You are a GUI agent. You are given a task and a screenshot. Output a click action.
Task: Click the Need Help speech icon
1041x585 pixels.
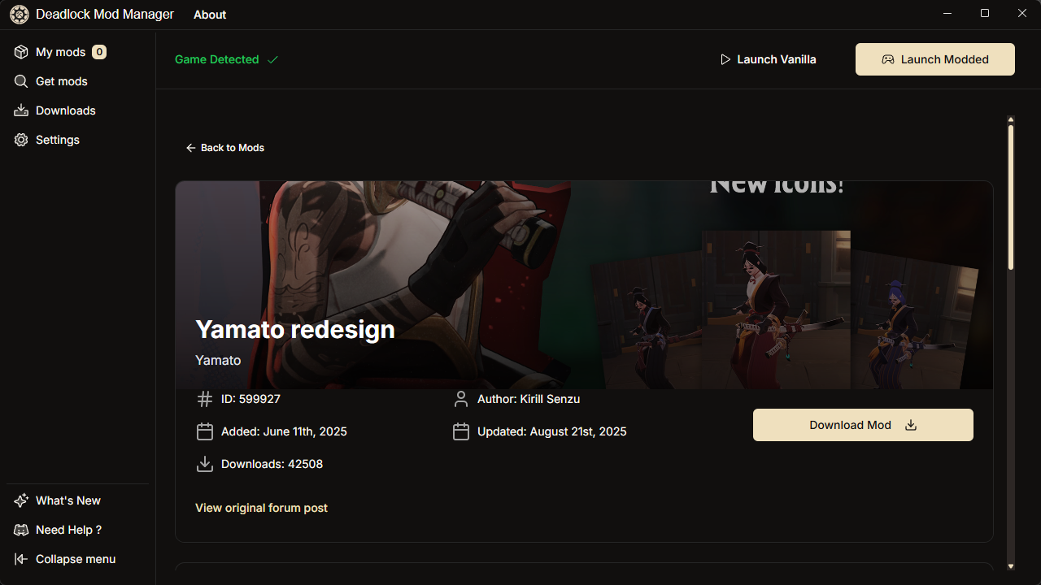[20, 529]
